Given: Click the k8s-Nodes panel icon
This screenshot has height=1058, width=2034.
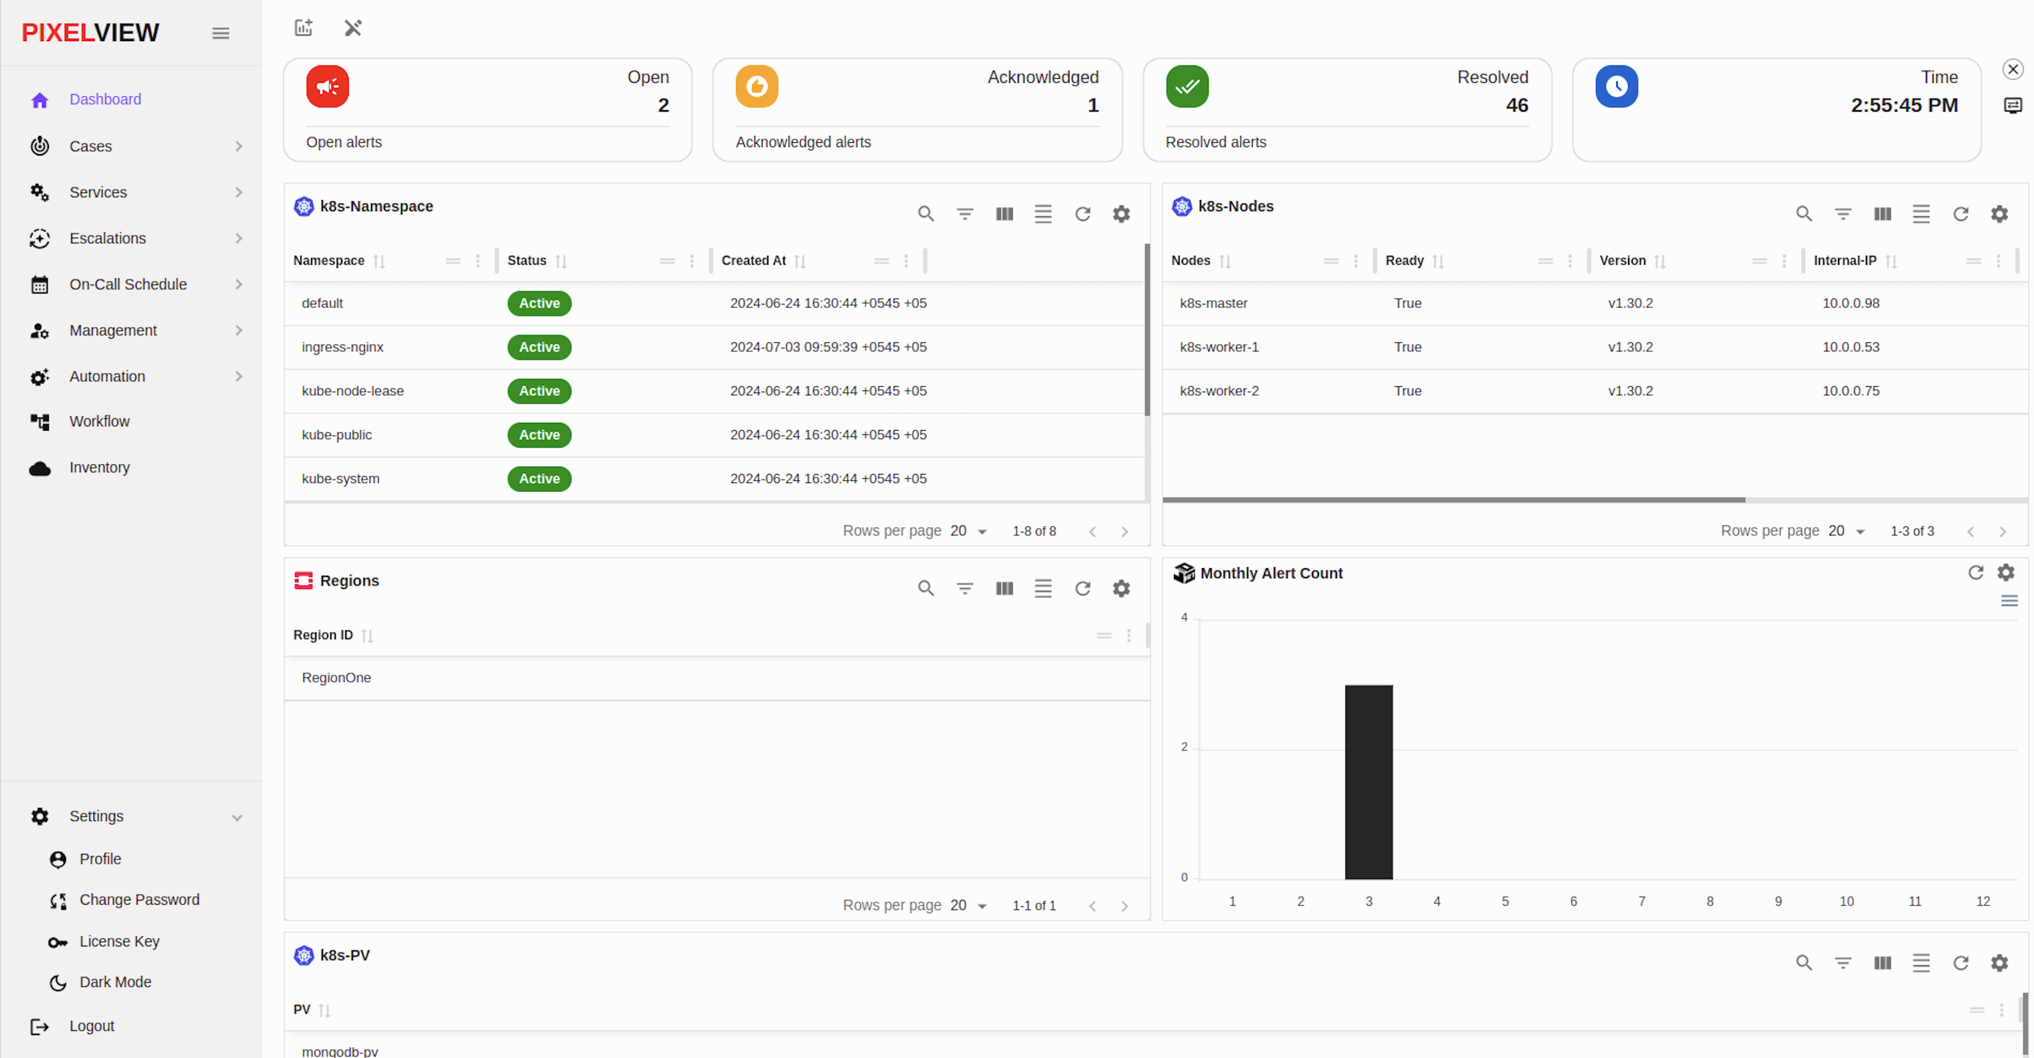Looking at the screenshot, I should (1180, 206).
